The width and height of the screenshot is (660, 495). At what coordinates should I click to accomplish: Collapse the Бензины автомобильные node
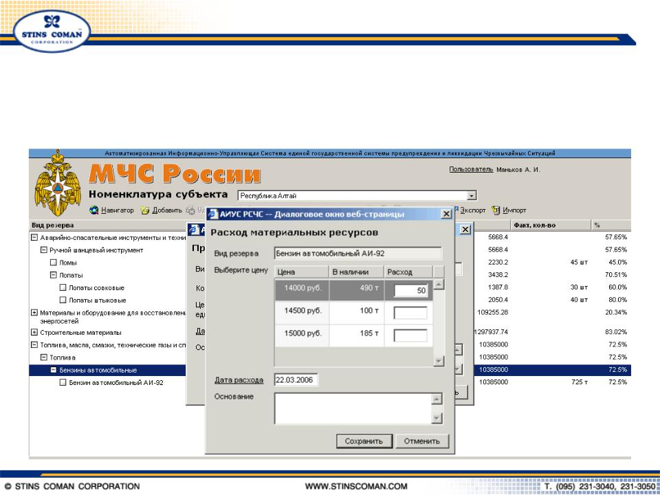click(x=54, y=370)
